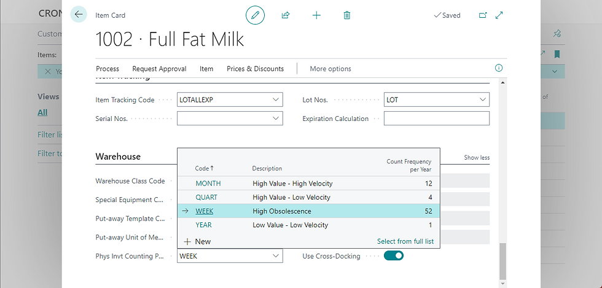Create new item with plus icon
Screen dimensions: 602x288
316,15
